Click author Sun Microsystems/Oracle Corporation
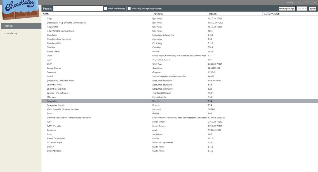 (169, 77)
